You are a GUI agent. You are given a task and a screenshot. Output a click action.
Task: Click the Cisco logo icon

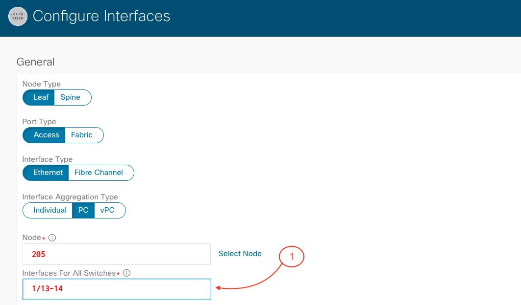[x=18, y=17]
